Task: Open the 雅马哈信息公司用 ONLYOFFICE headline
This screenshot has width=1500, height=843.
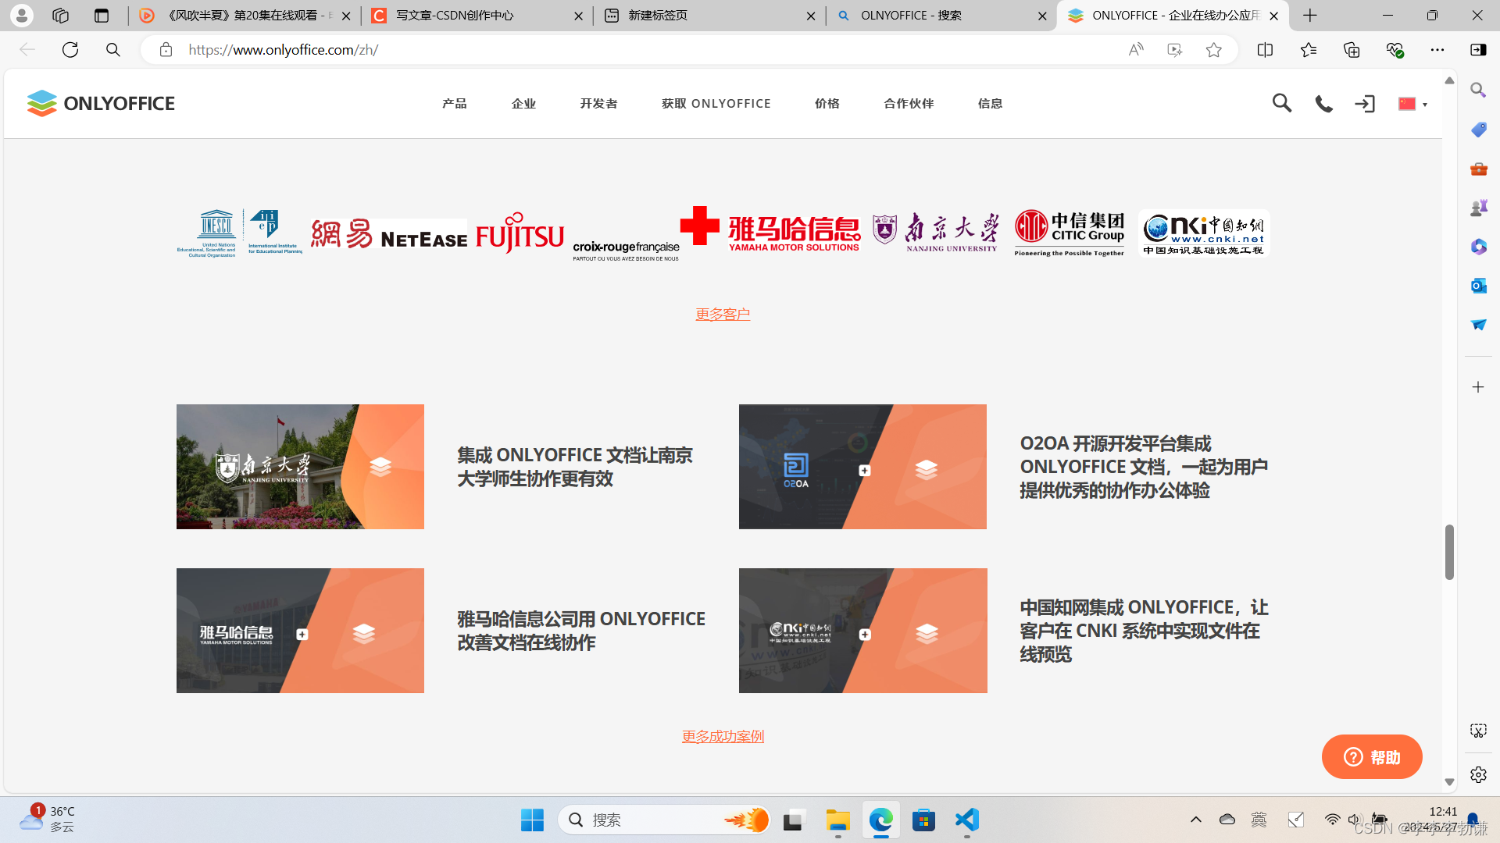Action: pyautogui.click(x=581, y=631)
